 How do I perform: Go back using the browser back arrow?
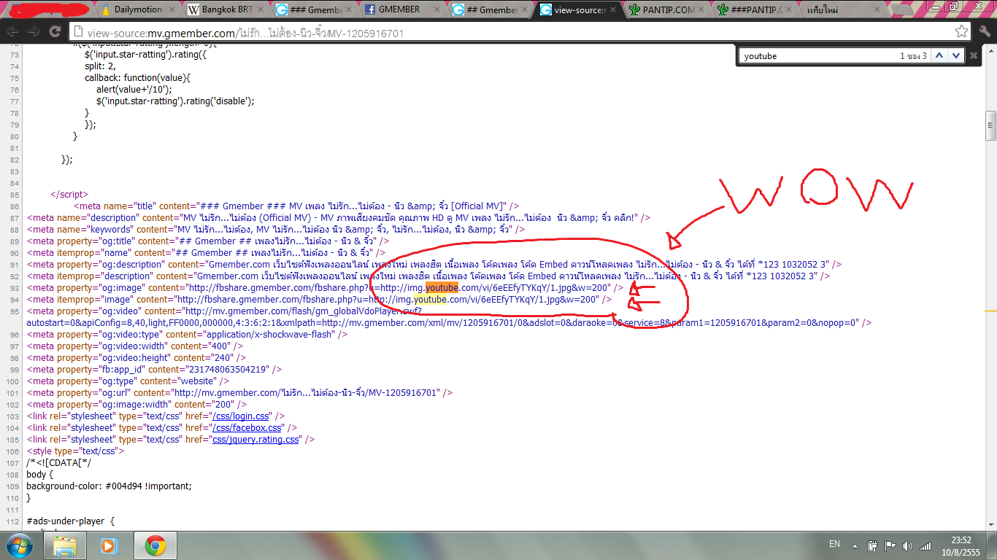tap(12, 32)
